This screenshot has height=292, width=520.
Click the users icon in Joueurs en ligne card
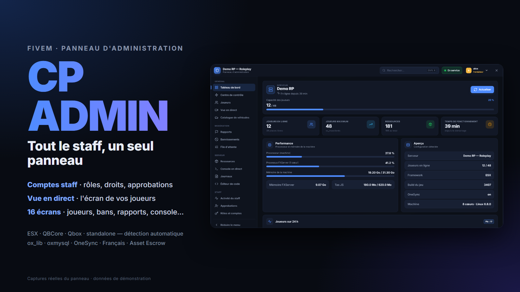(311, 124)
